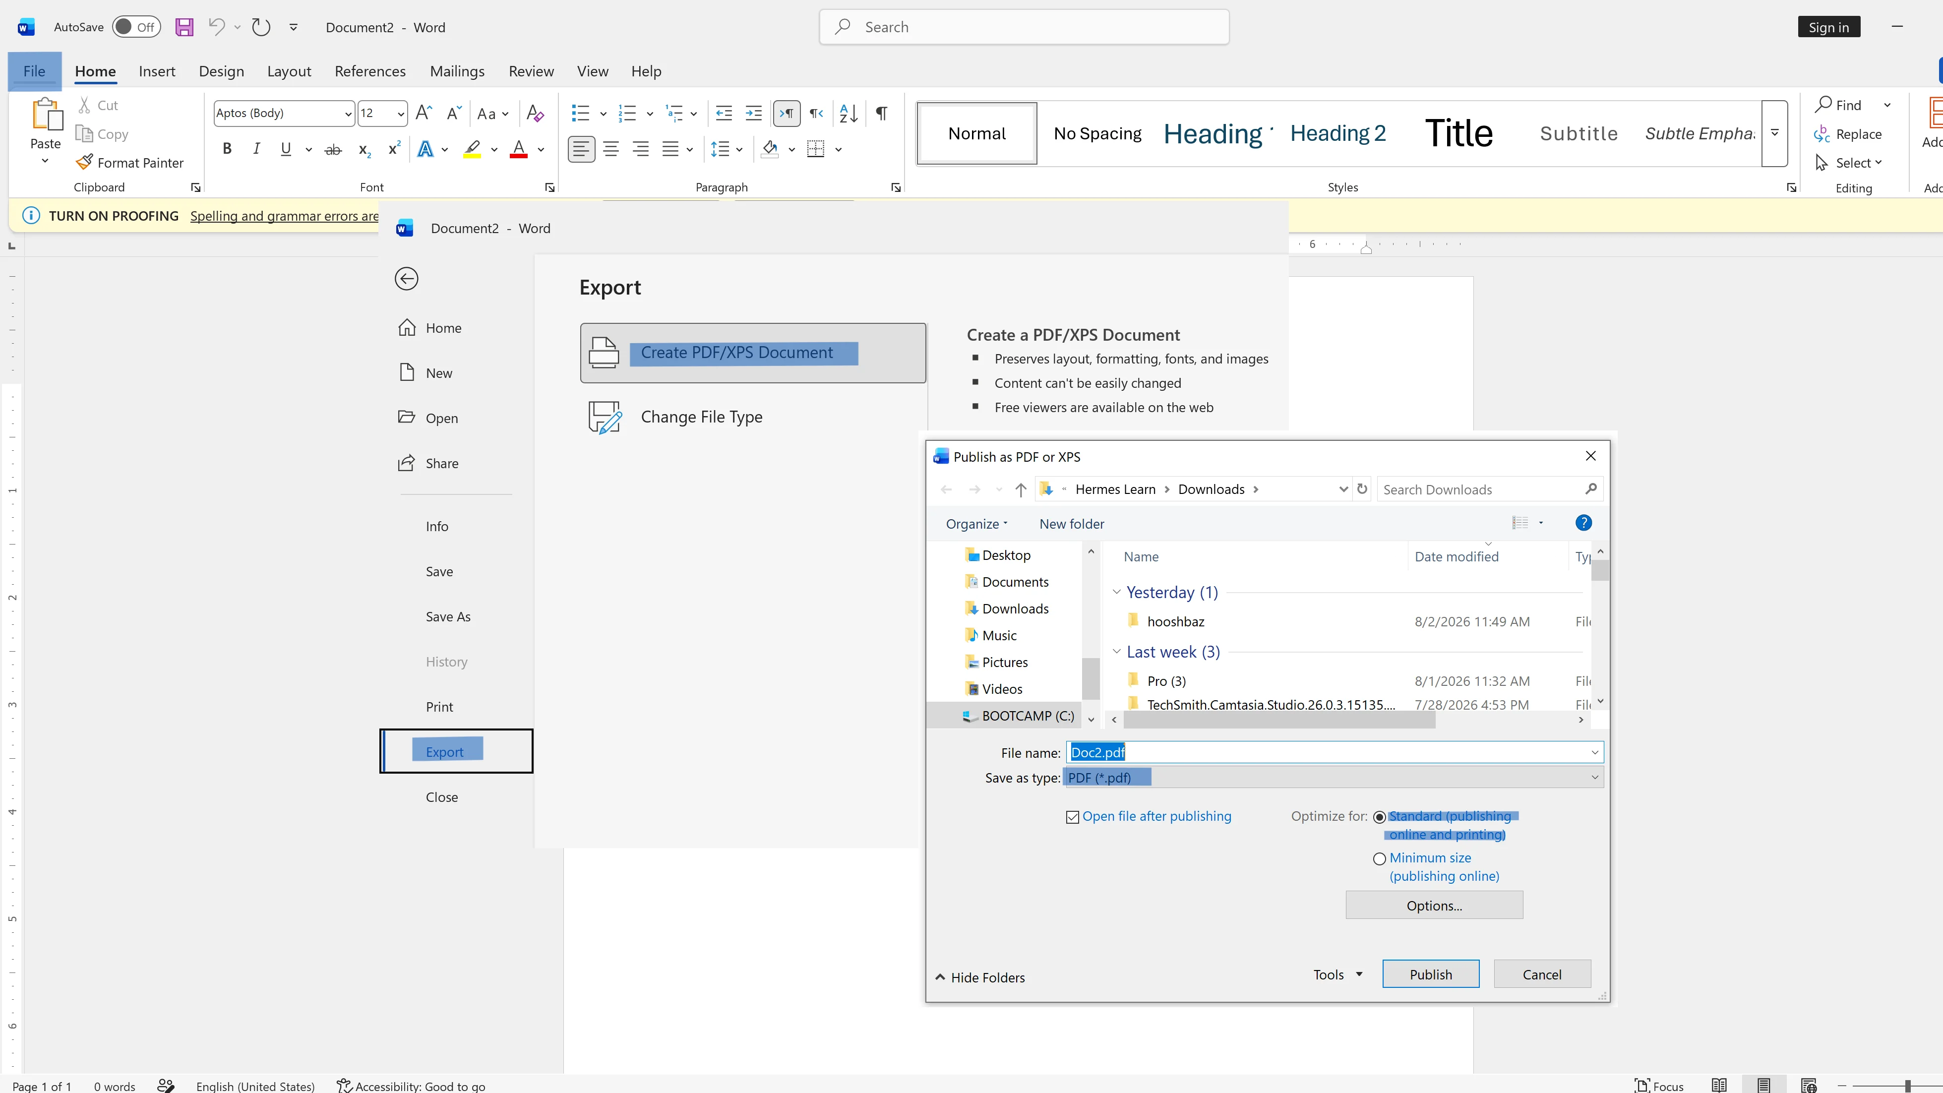
Task: Open the Tools dropdown menu
Action: (1338, 974)
